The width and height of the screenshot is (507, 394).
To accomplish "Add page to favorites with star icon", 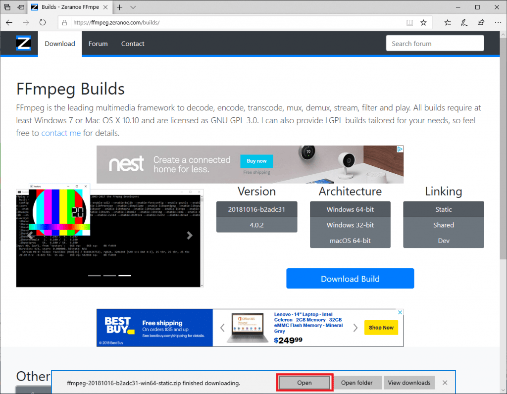I will [x=424, y=23].
